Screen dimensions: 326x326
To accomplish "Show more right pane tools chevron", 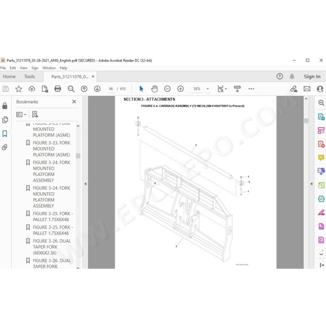I will click(x=321, y=254).
